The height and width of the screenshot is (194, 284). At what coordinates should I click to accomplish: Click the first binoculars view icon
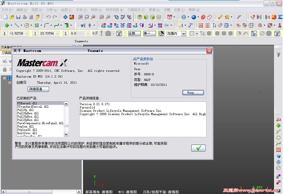point(117,17)
